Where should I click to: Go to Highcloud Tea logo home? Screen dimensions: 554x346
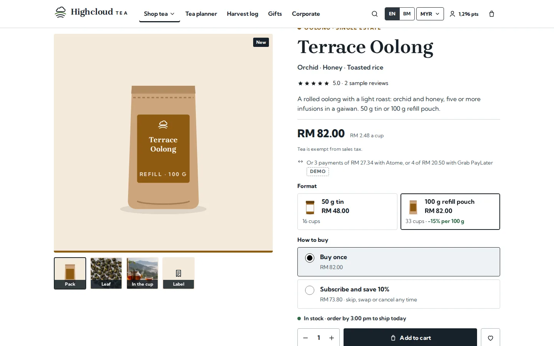pos(91,12)
